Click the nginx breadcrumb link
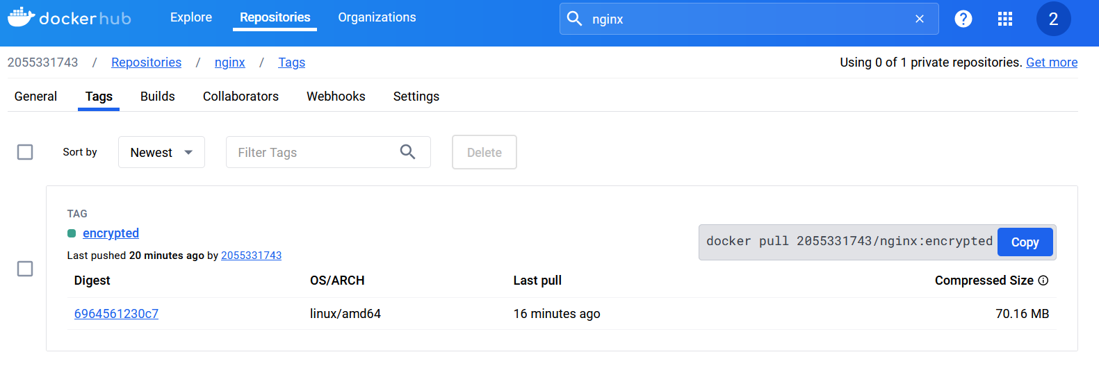Viewport: 1099px width, 384px height. 230,62
